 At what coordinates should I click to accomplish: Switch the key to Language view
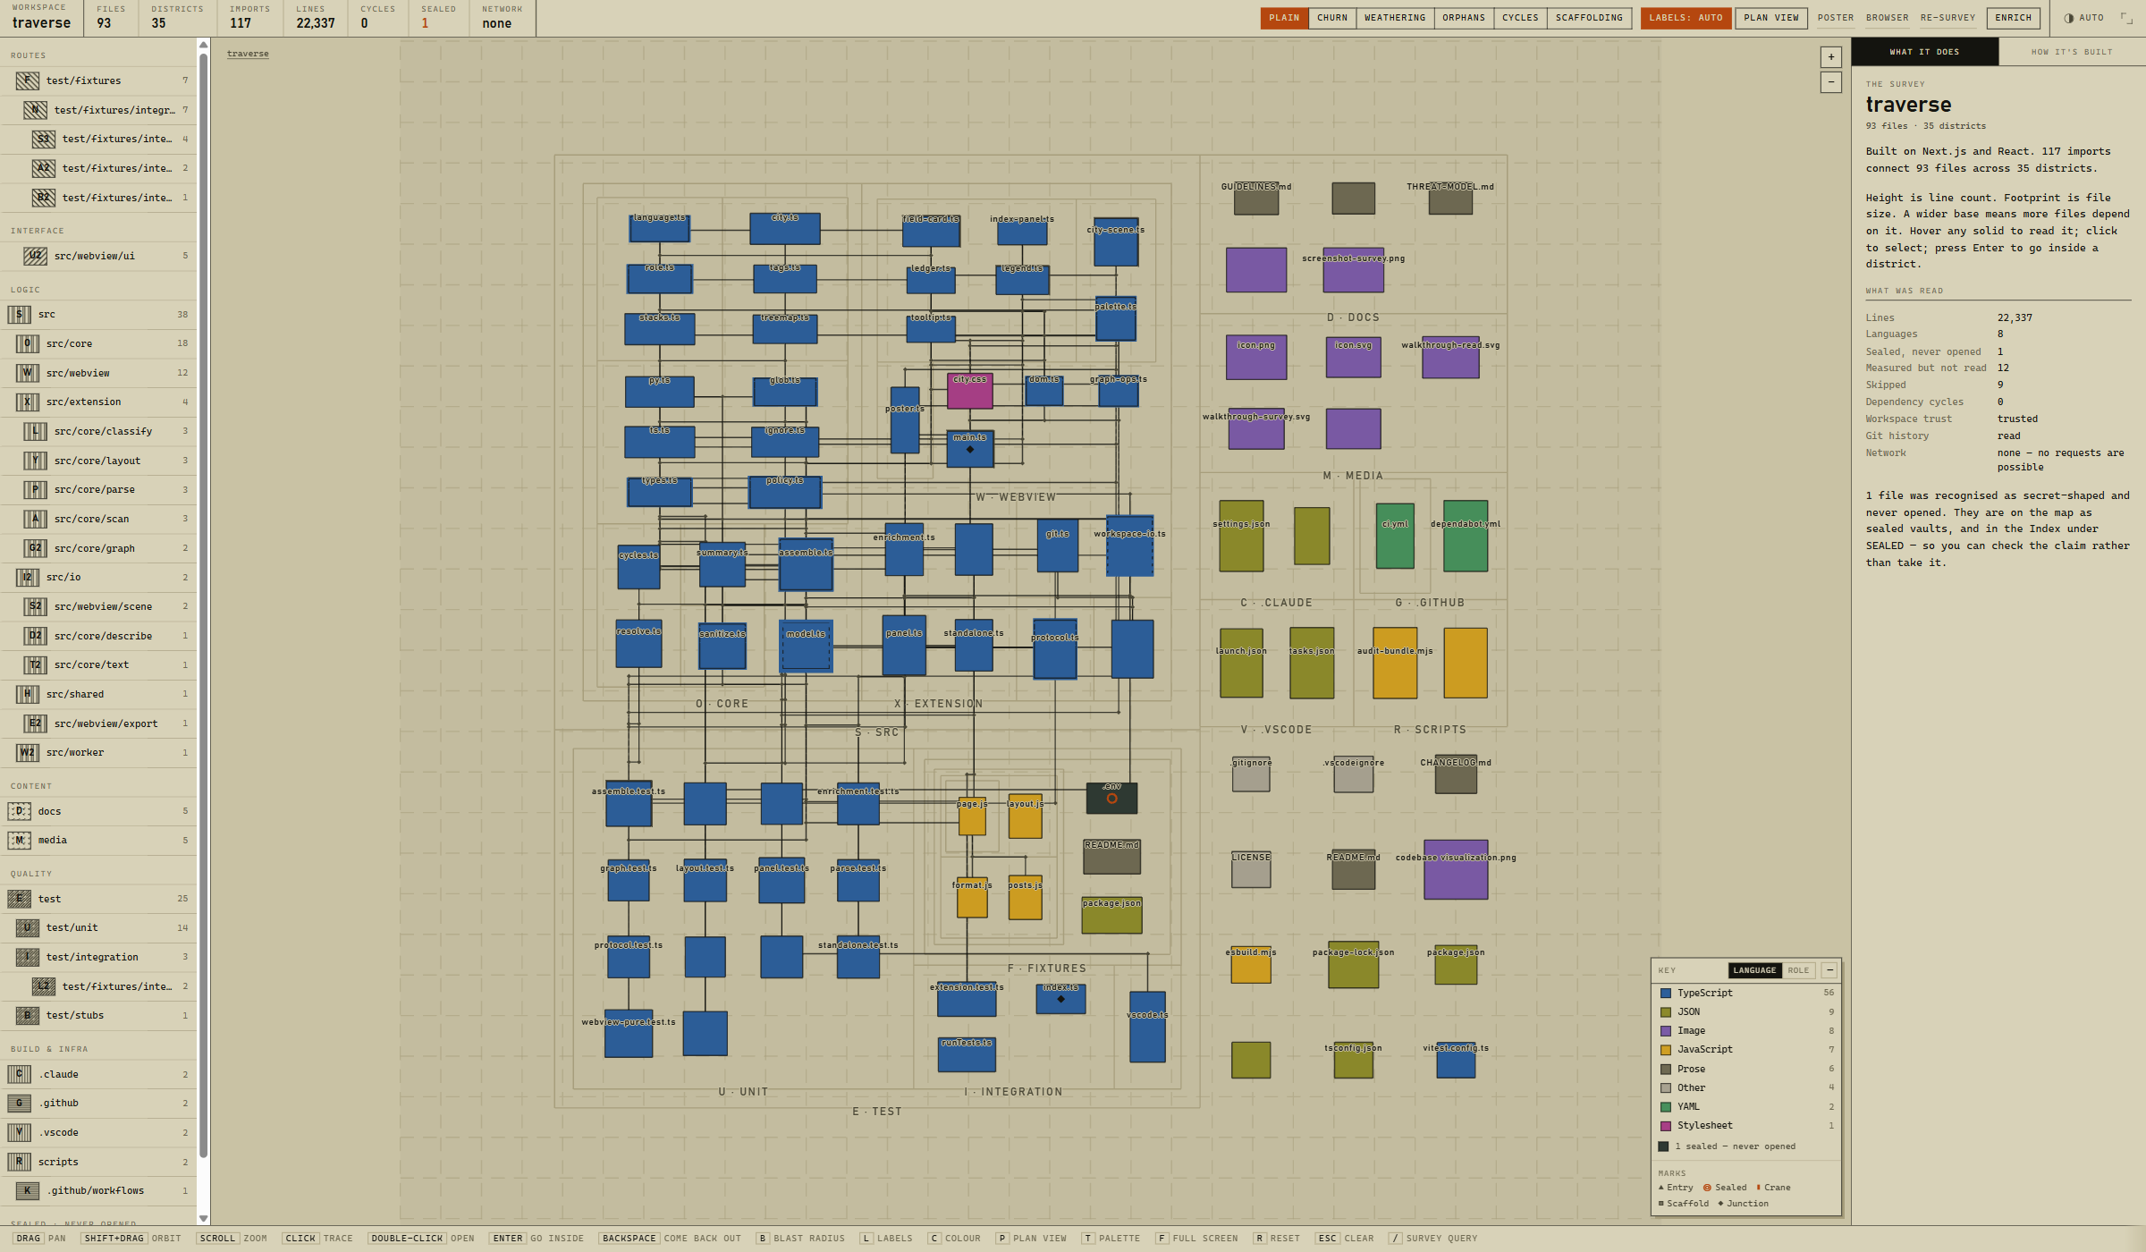pos(1754,970)
